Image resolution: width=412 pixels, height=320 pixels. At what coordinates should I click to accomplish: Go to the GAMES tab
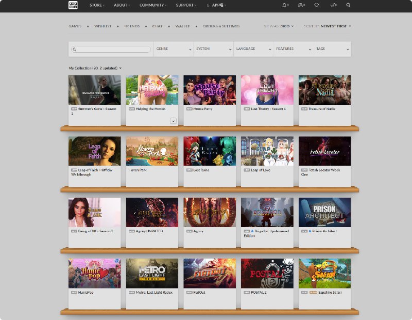pyautogui.click(x=75, y=26)
